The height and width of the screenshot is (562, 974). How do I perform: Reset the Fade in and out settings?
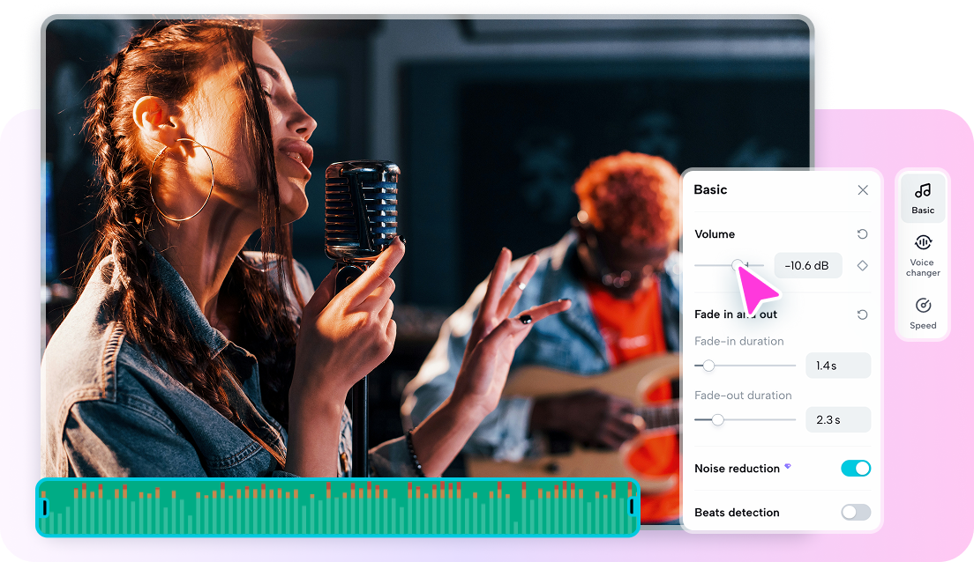point(862,314)
